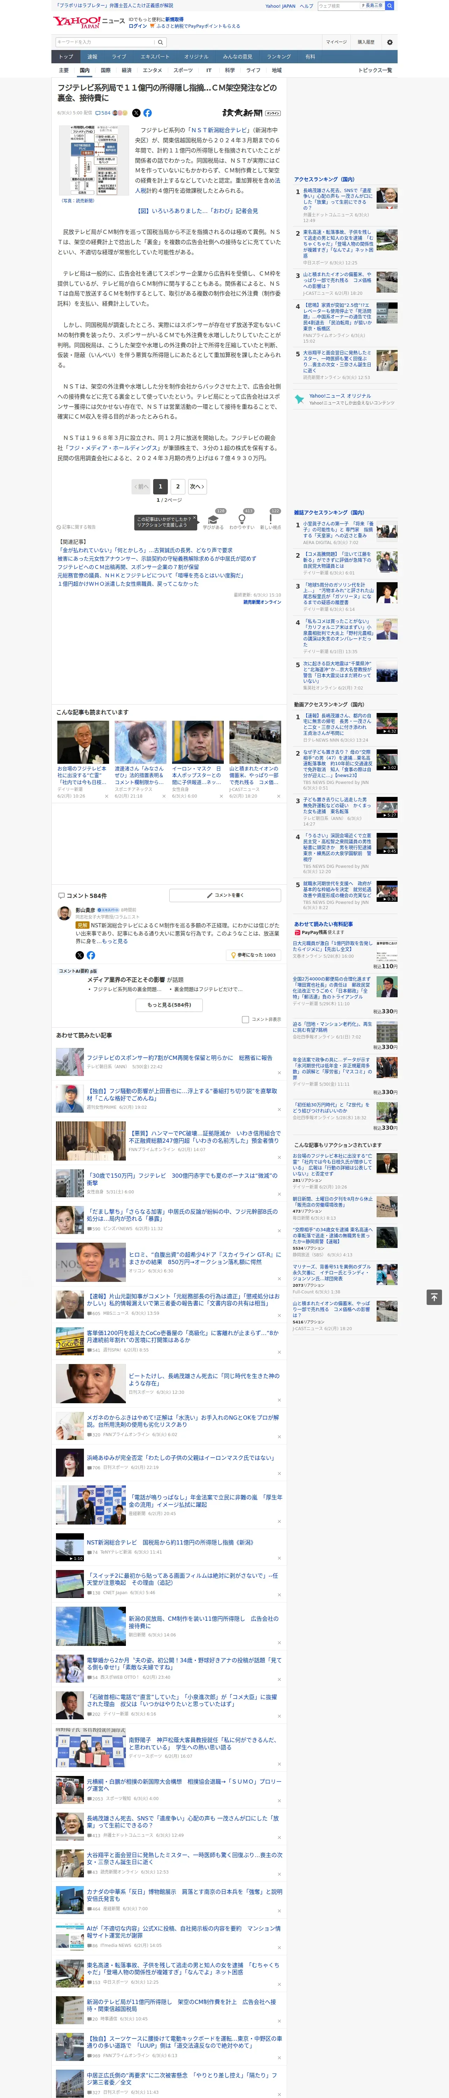
Task: Click the 参考になった 1003 button
Action: (x=254, y=955)
